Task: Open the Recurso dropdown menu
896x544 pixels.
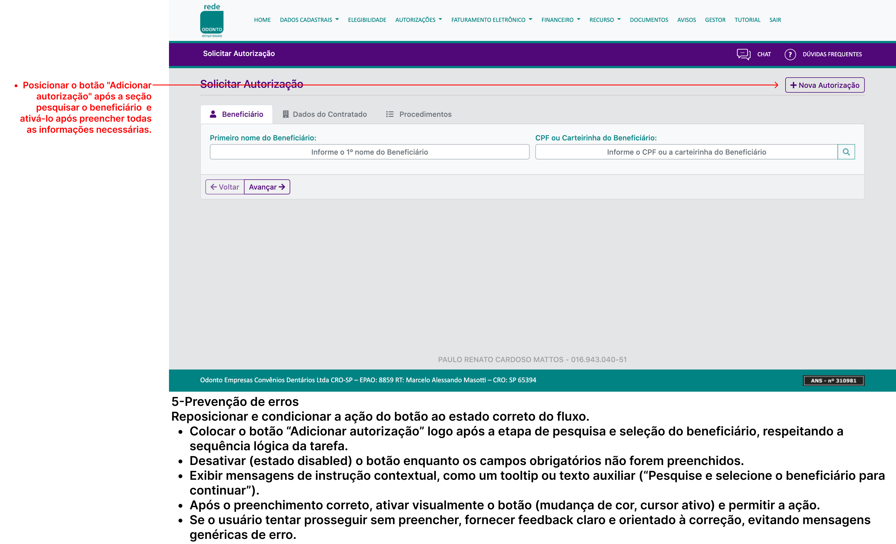Action: click(605, 20)
